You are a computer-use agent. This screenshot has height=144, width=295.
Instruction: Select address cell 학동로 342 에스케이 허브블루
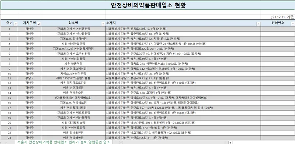(183, 69)
